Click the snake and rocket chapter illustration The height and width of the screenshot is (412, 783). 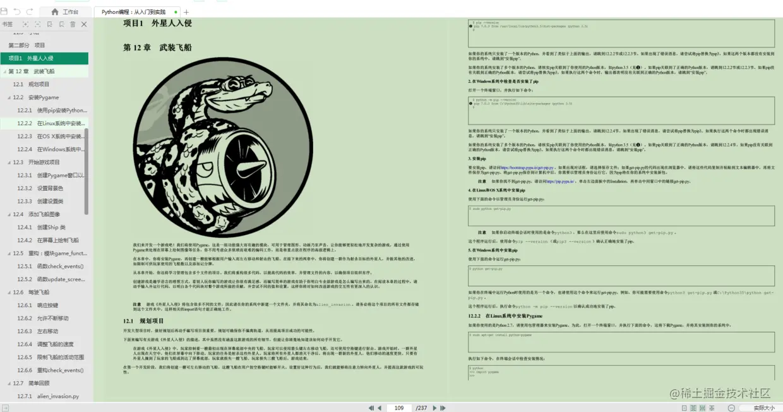tap(224, 147)
